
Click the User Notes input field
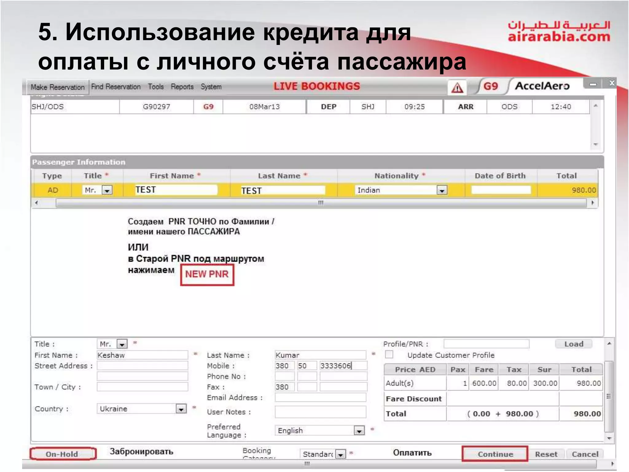click(x=320, y=412)
